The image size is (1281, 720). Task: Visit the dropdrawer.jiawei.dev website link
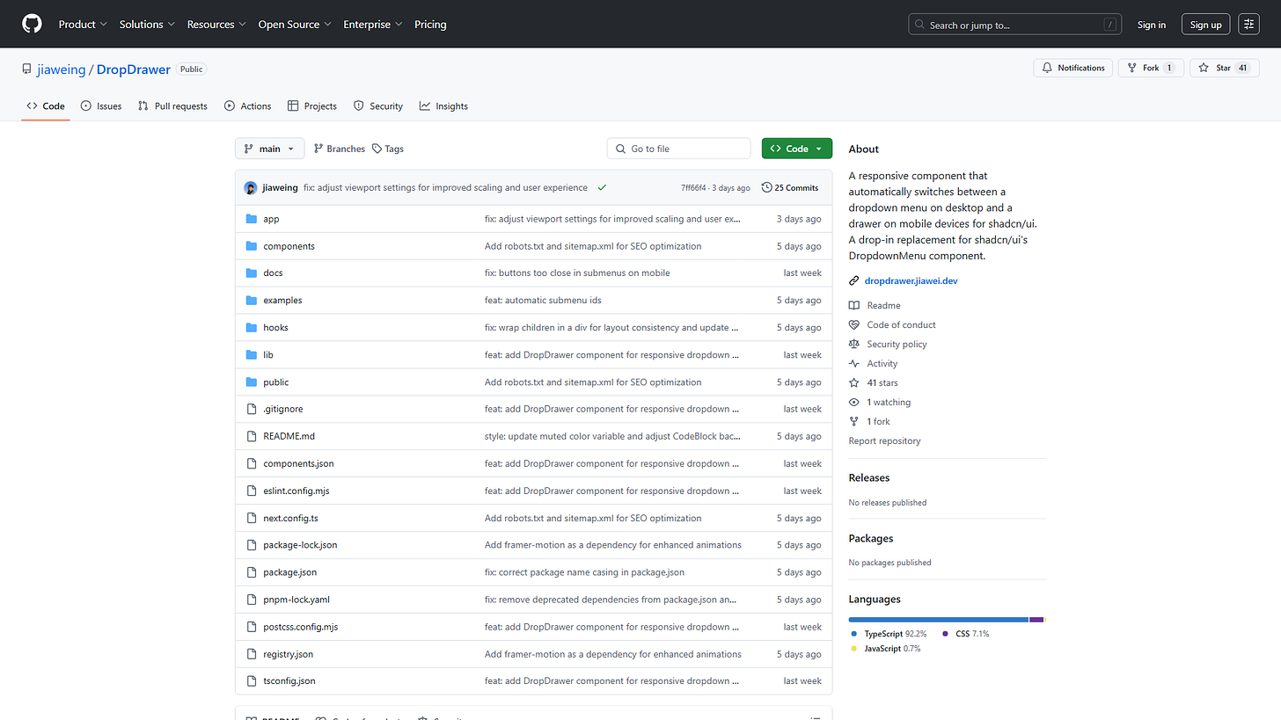point(911,280)
